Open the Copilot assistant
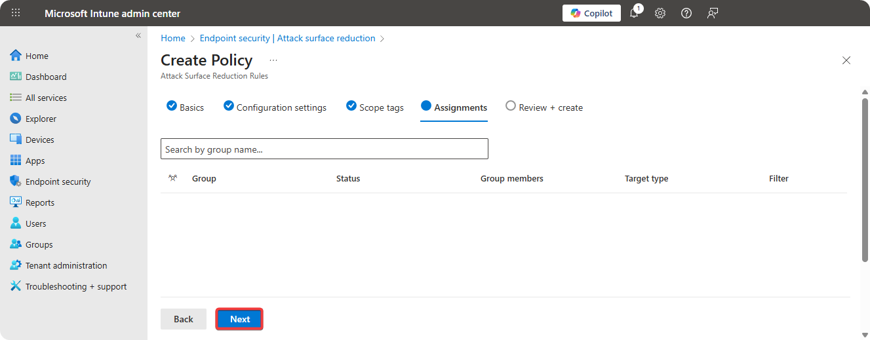This screenshot has height=340, width=870. [591, 13]
